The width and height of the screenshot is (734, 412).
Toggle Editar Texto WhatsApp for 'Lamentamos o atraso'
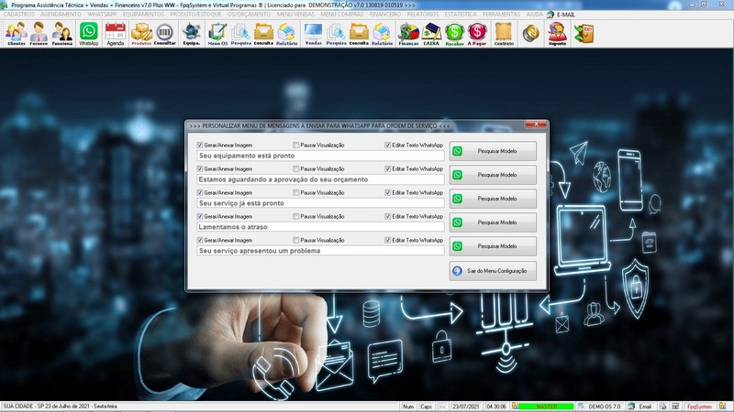387,216
